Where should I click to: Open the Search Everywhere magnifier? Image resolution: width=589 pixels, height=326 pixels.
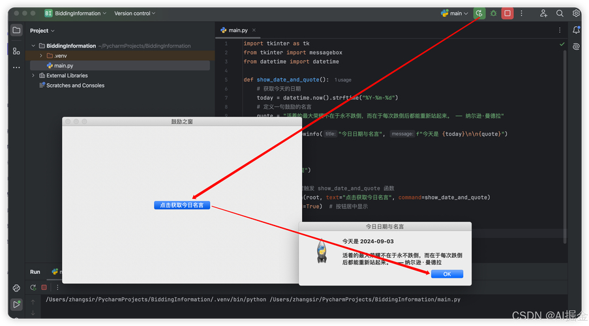click(x=560, y=13)
